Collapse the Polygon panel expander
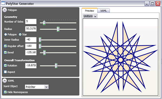 5,10
